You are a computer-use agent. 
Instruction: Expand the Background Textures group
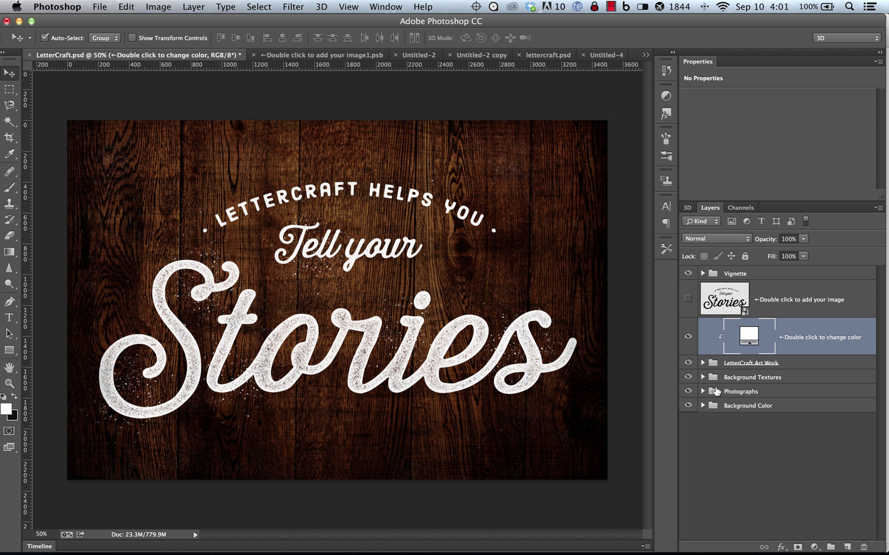(x=703, y=377)
